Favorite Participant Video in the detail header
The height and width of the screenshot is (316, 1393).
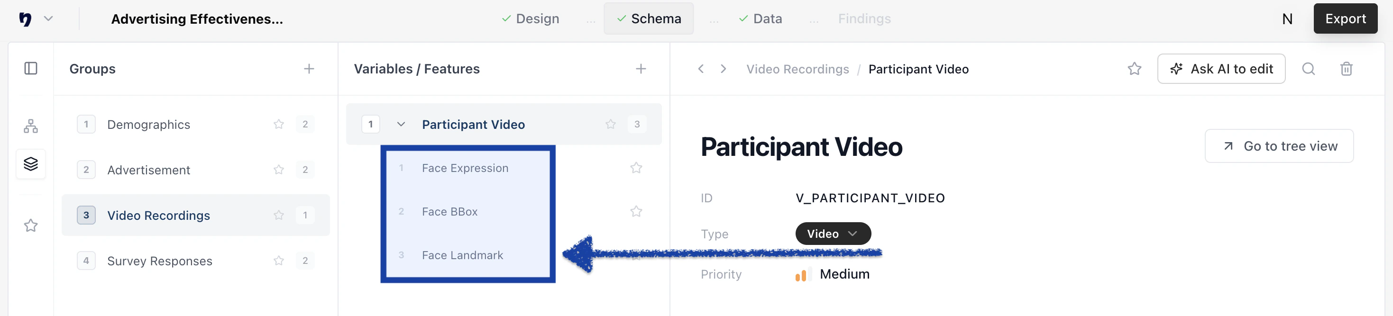coord(1134,69)
